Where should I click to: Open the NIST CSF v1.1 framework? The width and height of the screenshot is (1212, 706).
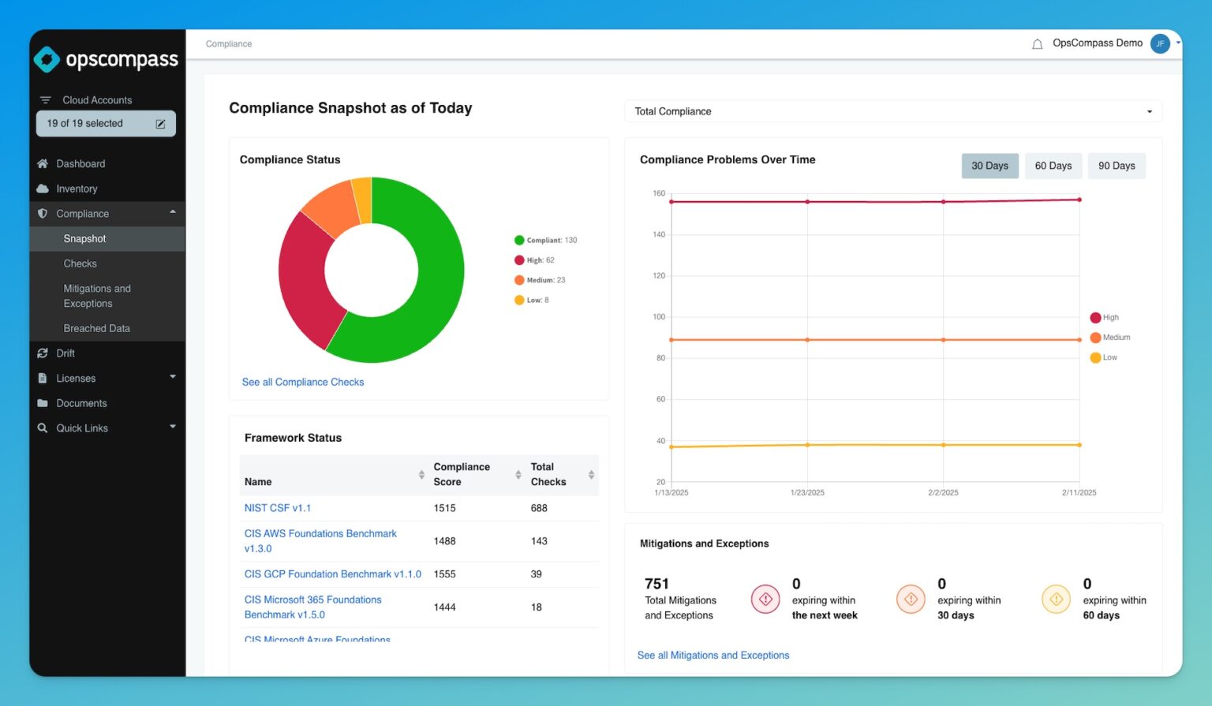click(278, 507)
